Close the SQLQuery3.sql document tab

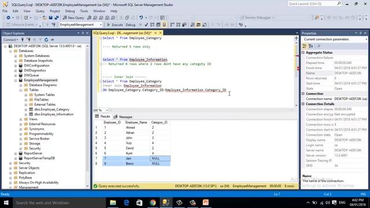pyautogui.click(x=161, y=33)
